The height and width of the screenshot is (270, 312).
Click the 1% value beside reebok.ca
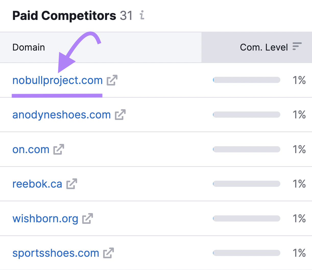[x=299, y=184]
